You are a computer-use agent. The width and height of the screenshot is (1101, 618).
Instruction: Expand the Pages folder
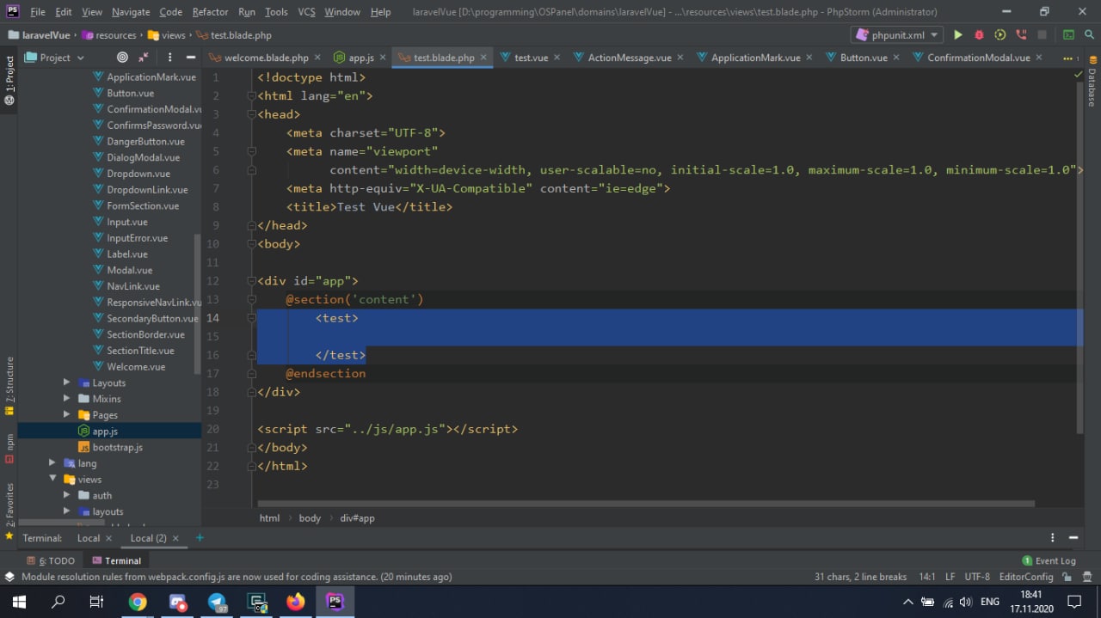[x=67, y=415]
